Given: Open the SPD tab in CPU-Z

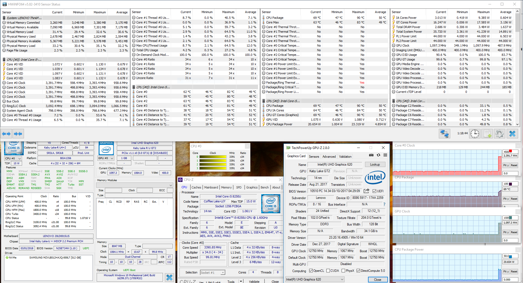Looking at the screenshot, I should pos(239,187).
